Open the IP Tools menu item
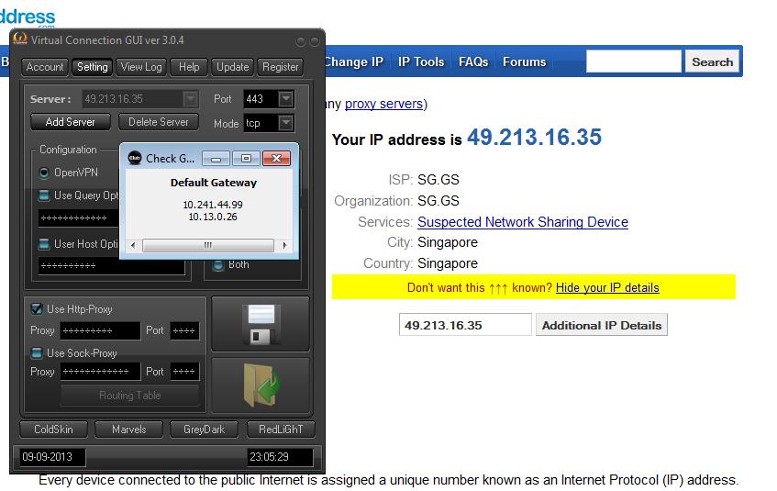The height and width of the screenshot is (491, 777). [421, 62]
